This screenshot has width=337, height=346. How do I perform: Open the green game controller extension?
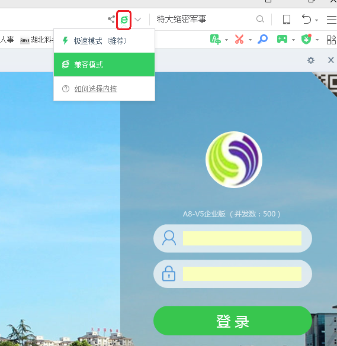coord(282,39)
